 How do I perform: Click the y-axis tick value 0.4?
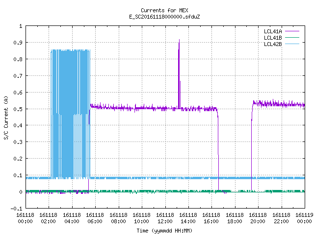pos(18,125)
